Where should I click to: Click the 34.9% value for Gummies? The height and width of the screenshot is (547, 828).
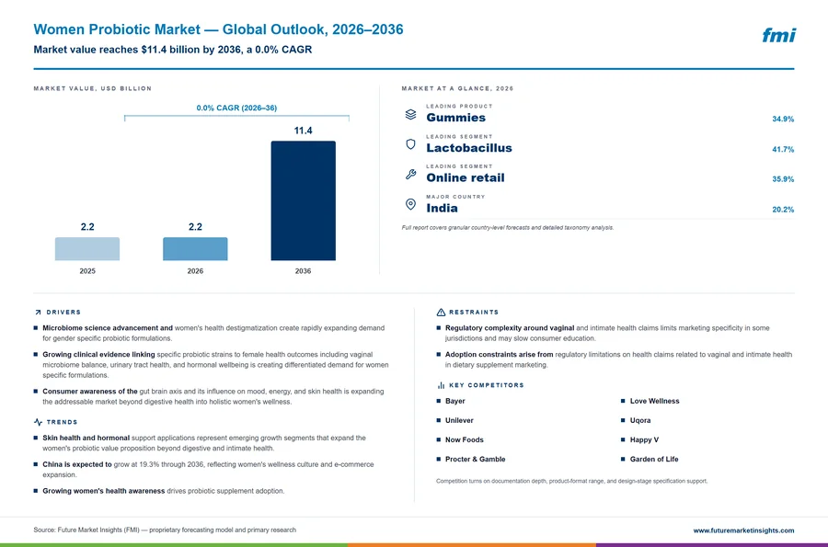783,120
